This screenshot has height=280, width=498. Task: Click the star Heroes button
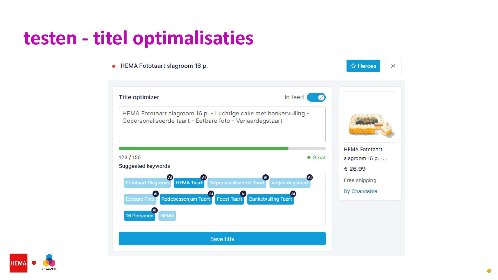pyautogui.click(x=363, y=66)
